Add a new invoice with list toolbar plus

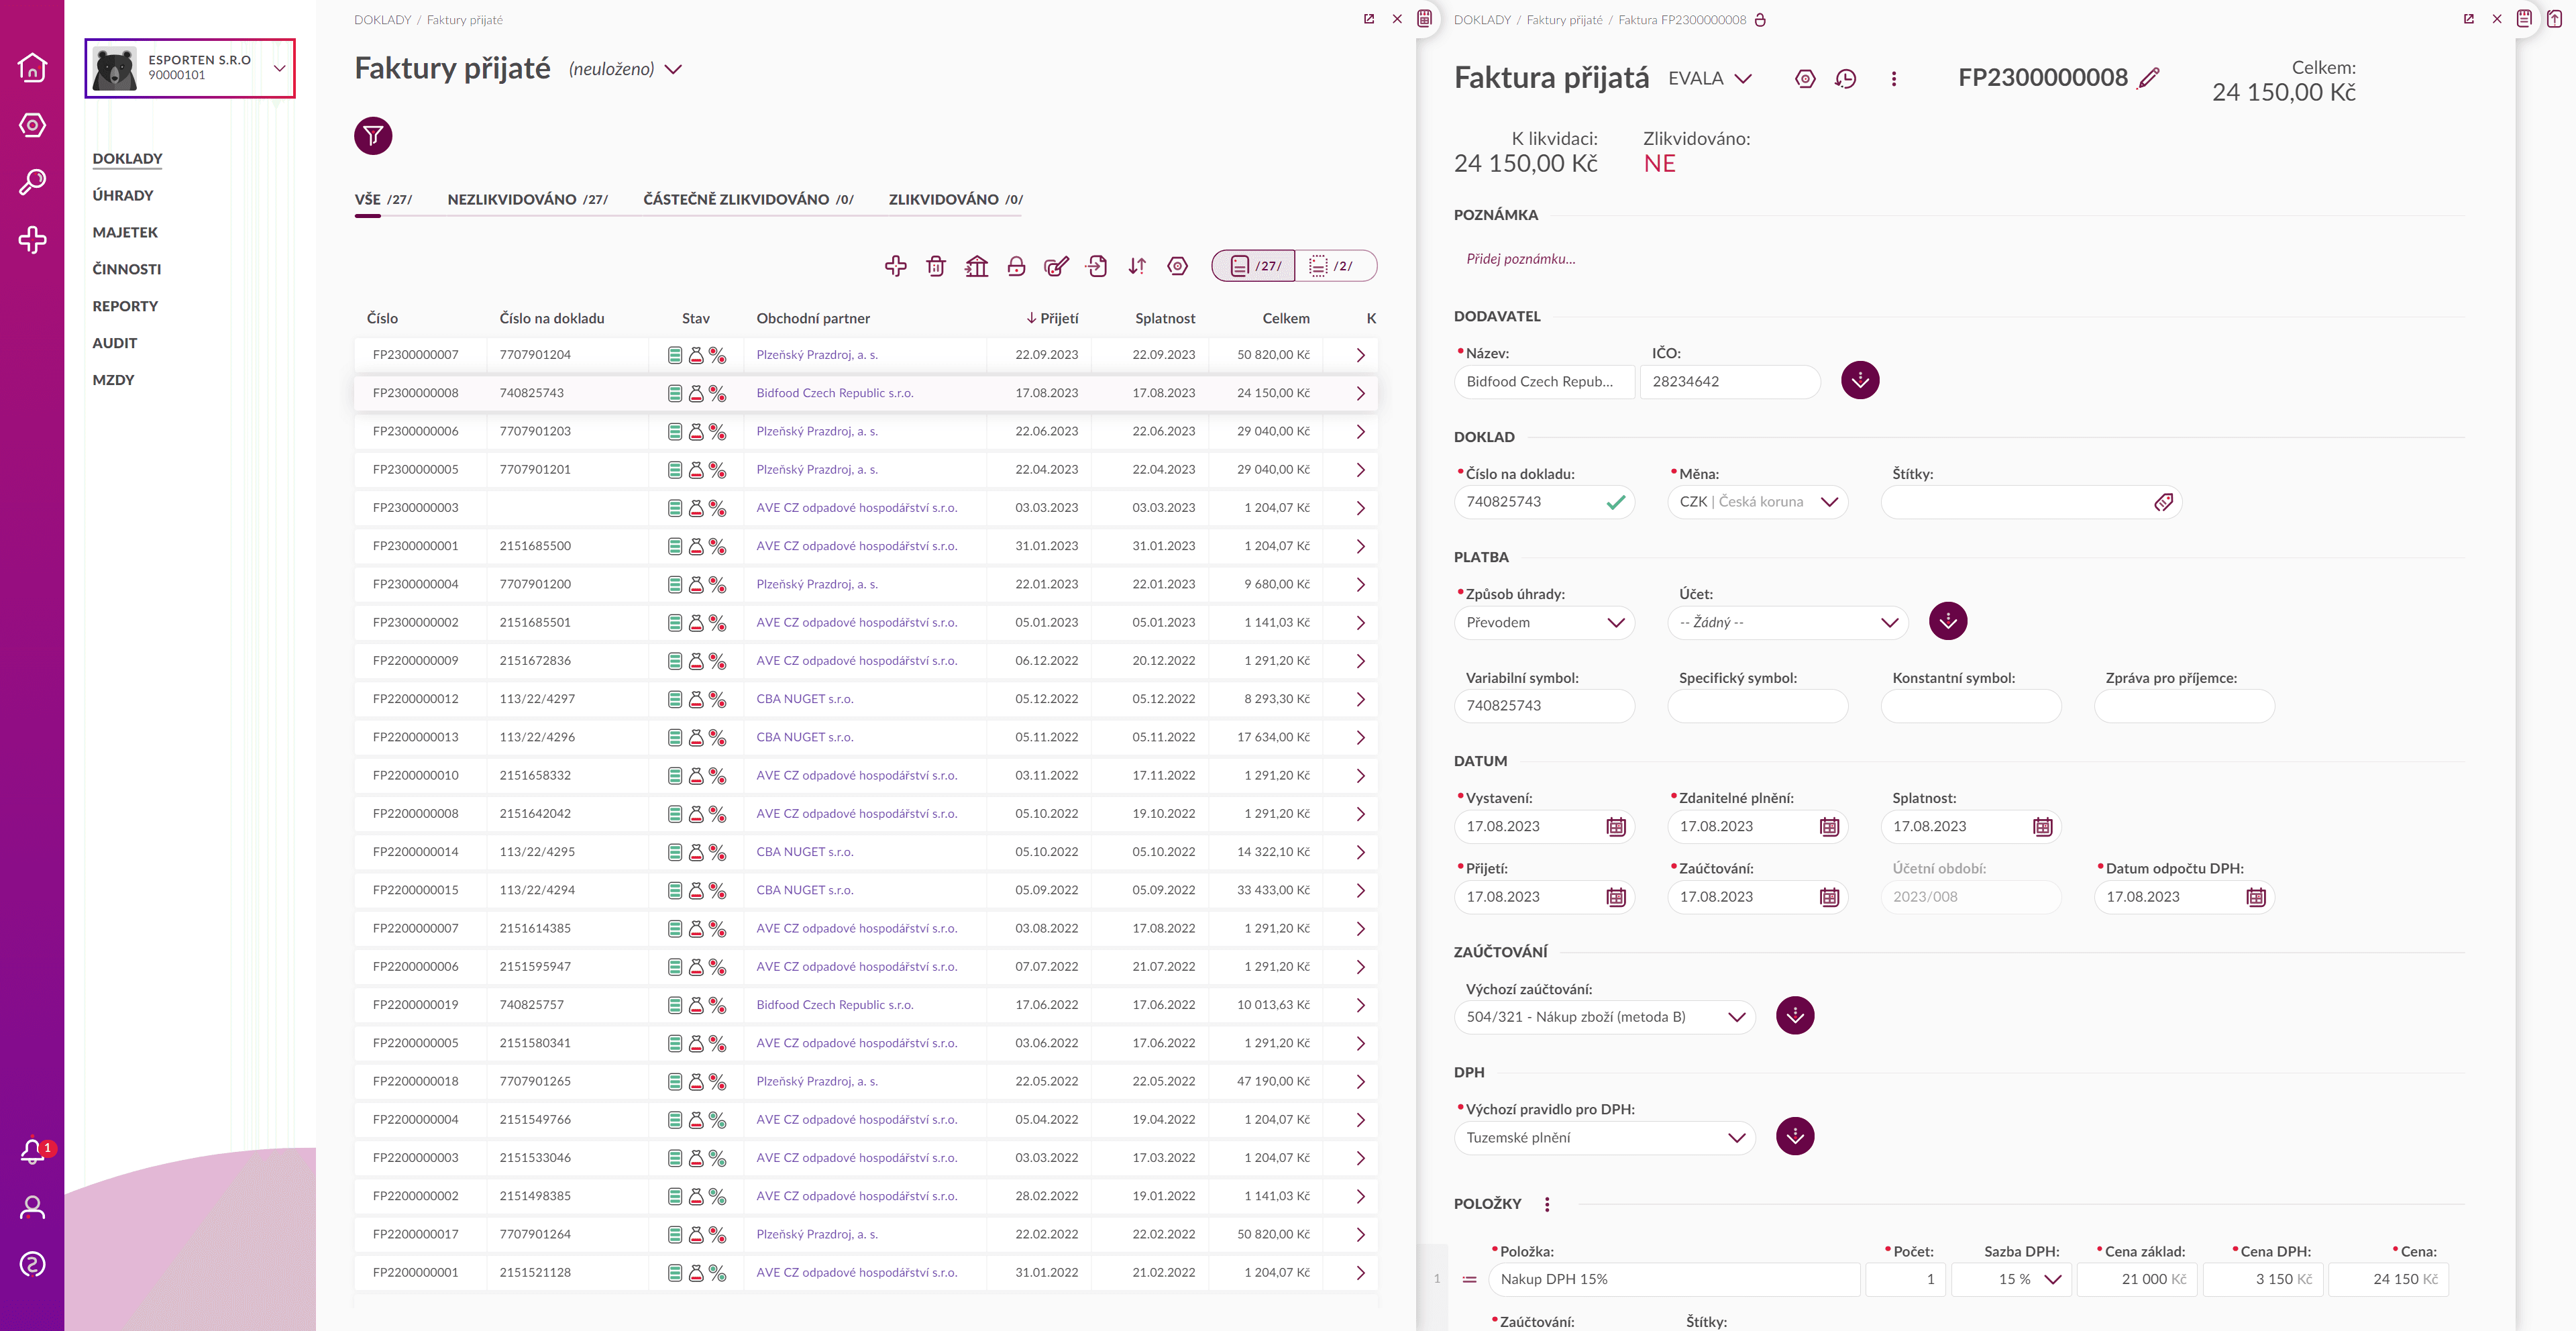pos(896,266)
